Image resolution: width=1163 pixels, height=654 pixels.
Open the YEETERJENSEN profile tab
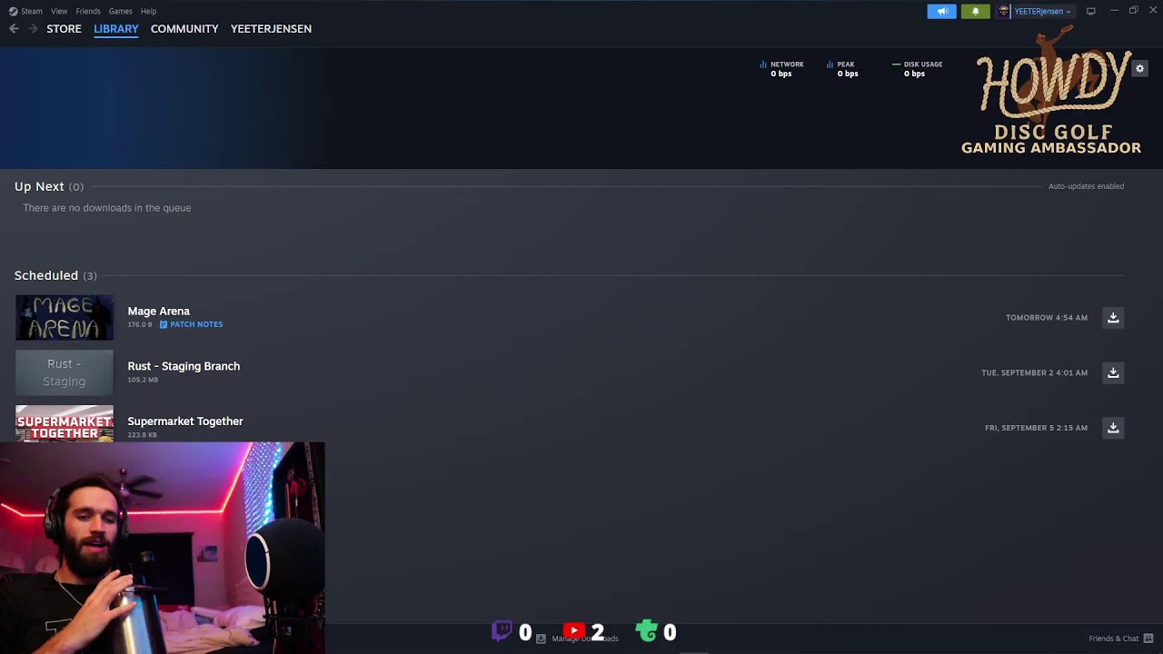[271, 29]
